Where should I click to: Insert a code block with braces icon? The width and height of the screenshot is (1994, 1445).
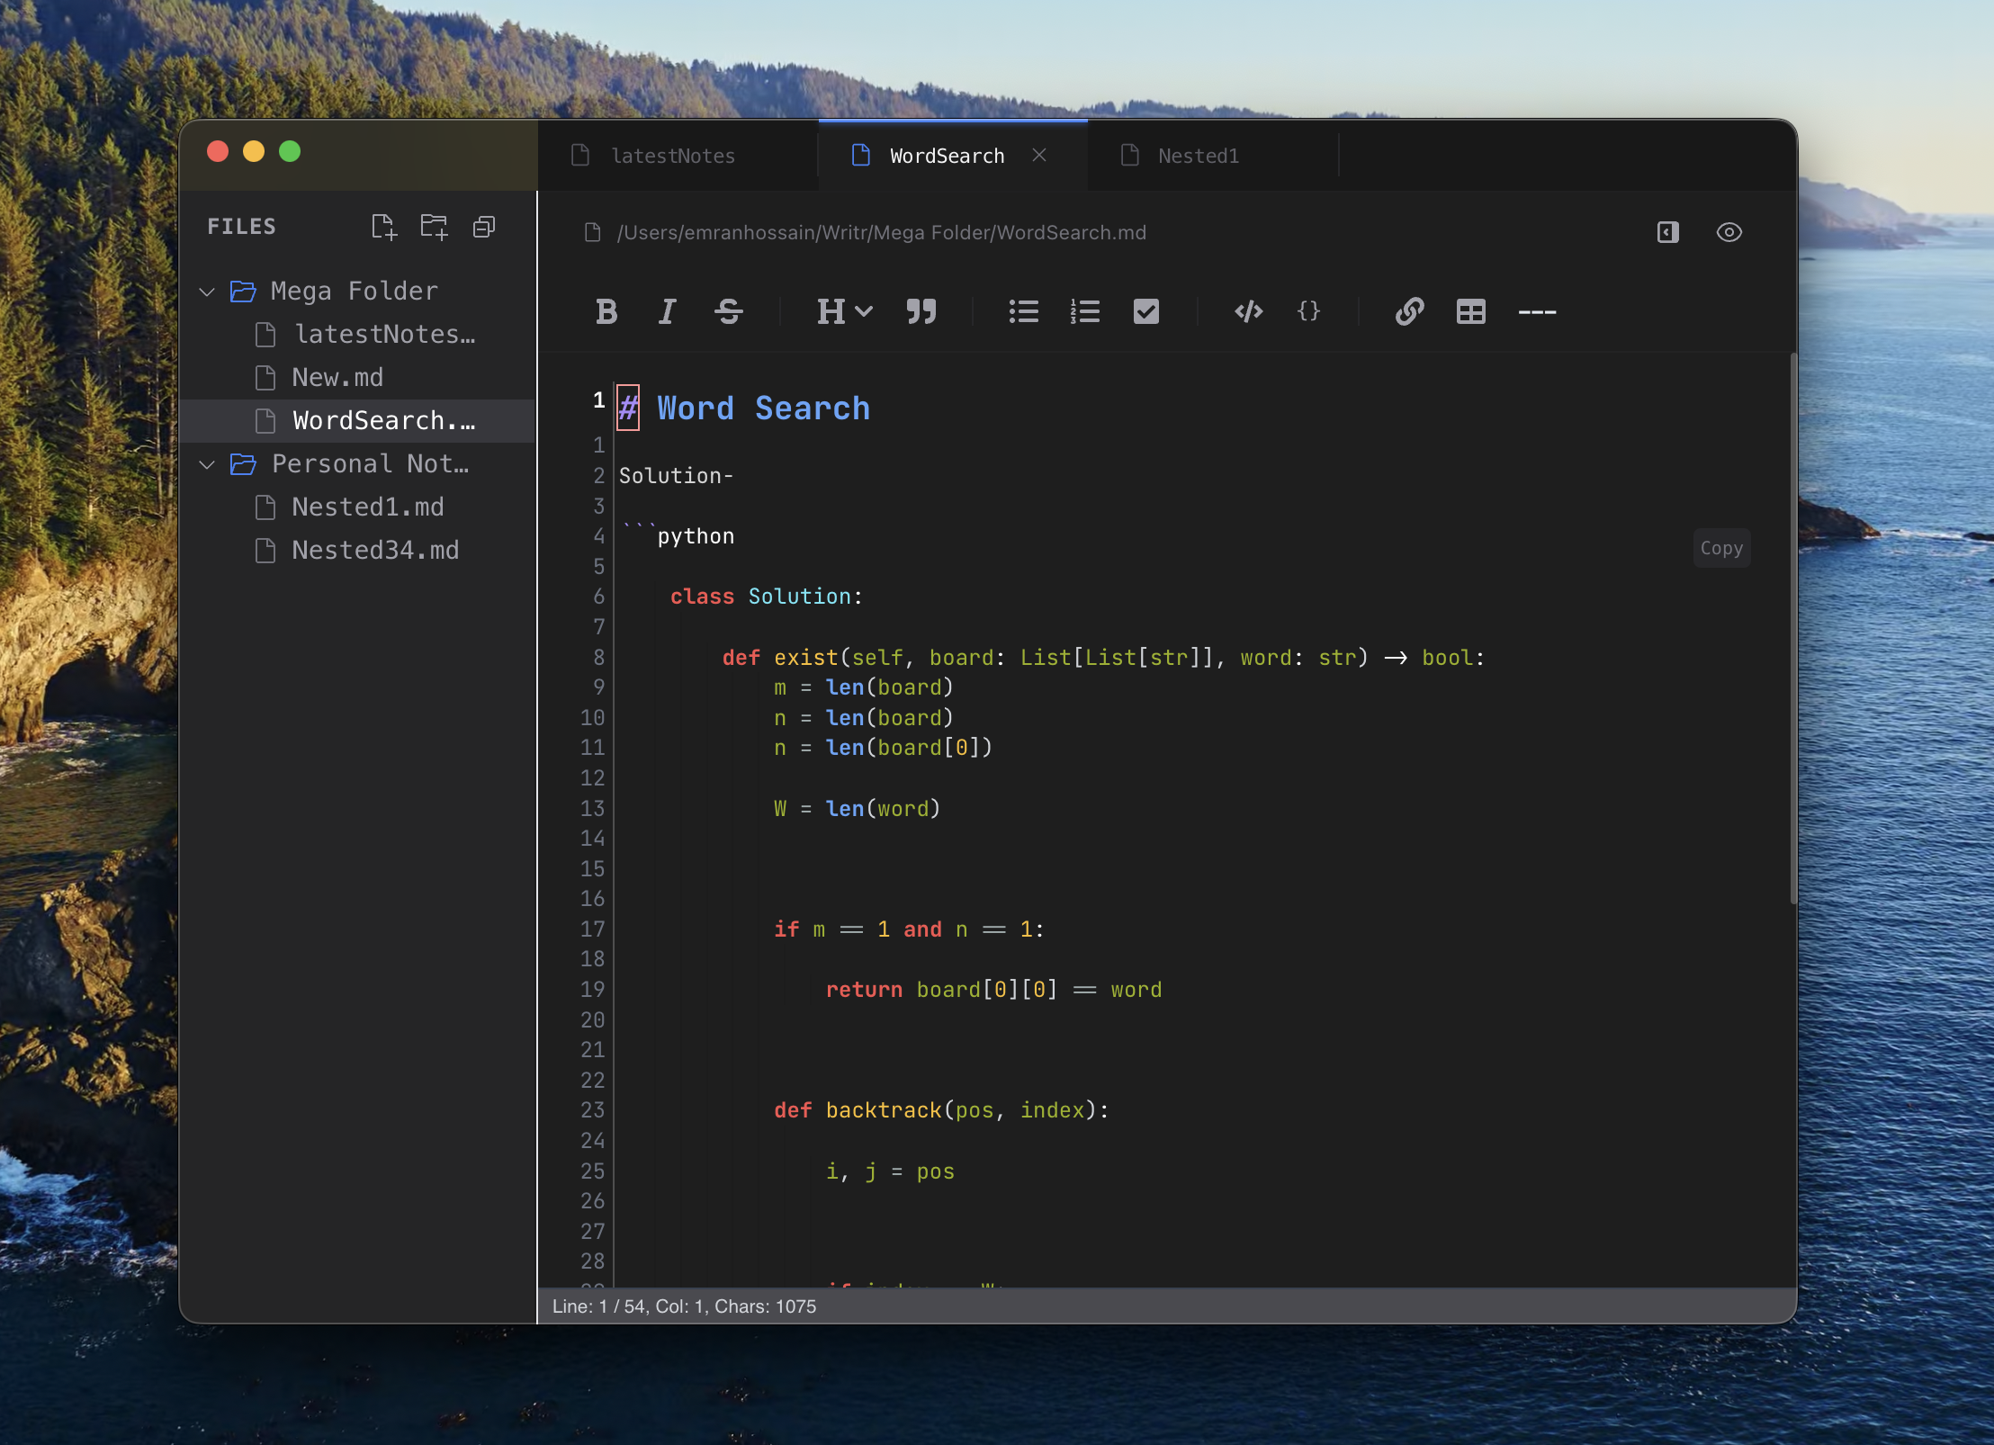click(1308, 311)
